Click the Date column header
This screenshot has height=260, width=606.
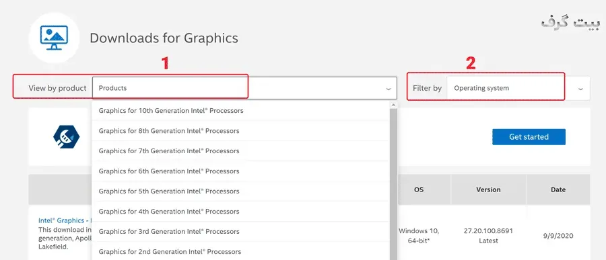(558, 189)
